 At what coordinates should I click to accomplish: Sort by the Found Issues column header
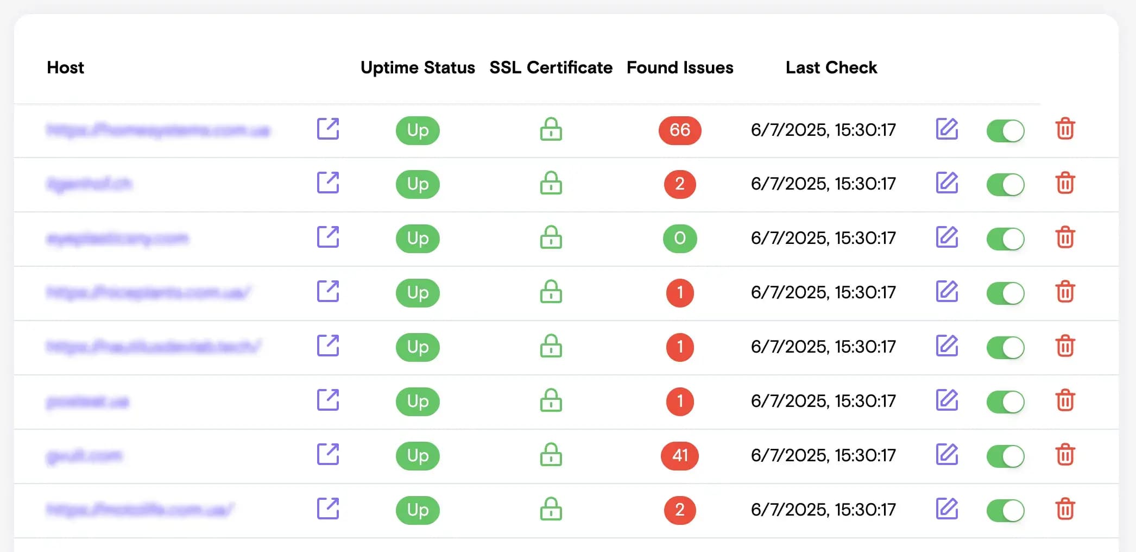pos(680,67)
